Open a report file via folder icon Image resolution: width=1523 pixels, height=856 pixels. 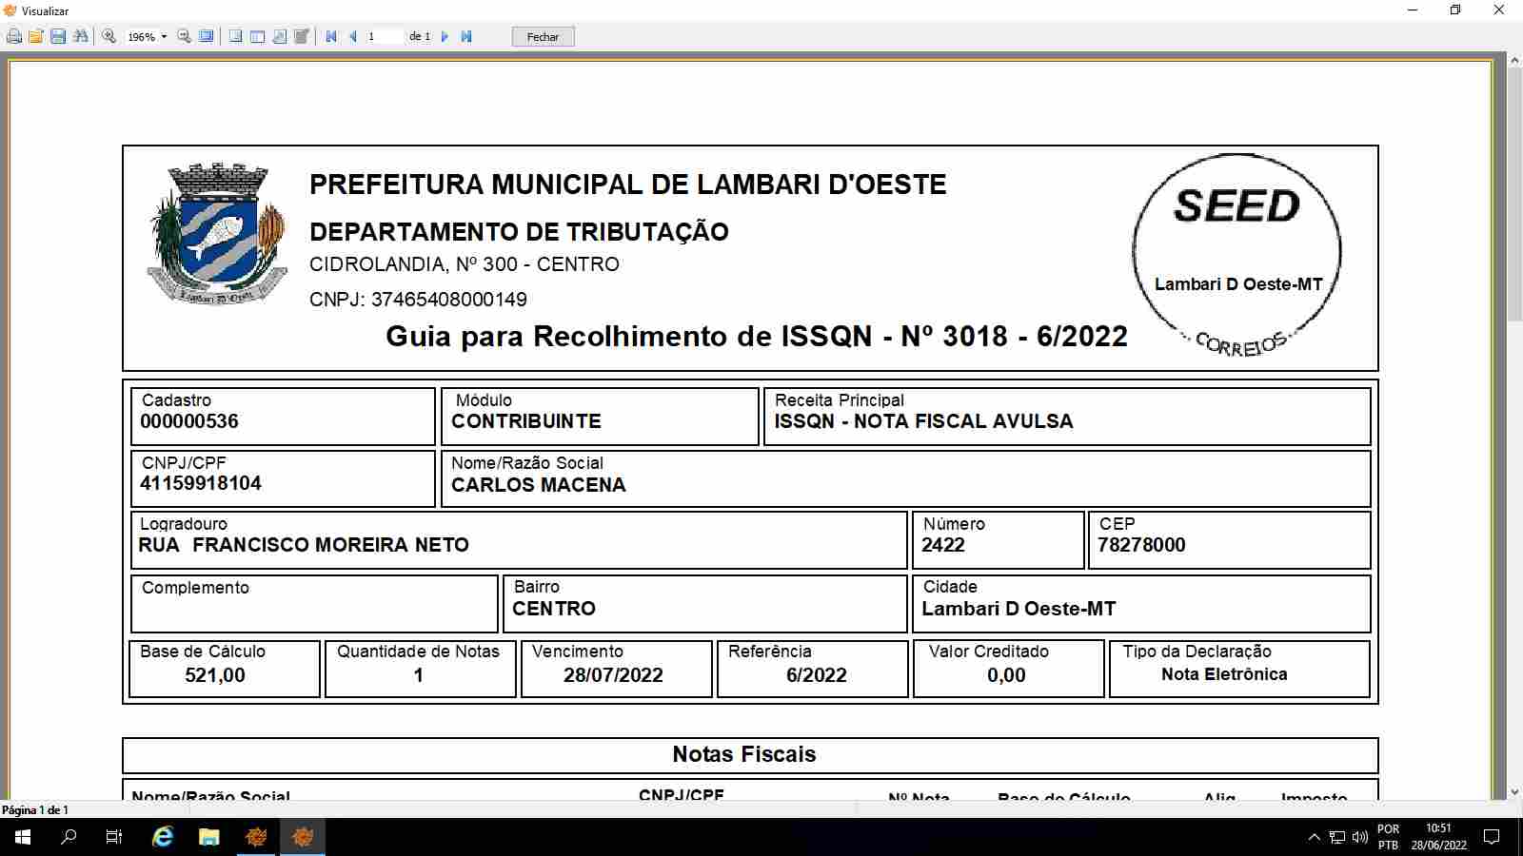36,37
